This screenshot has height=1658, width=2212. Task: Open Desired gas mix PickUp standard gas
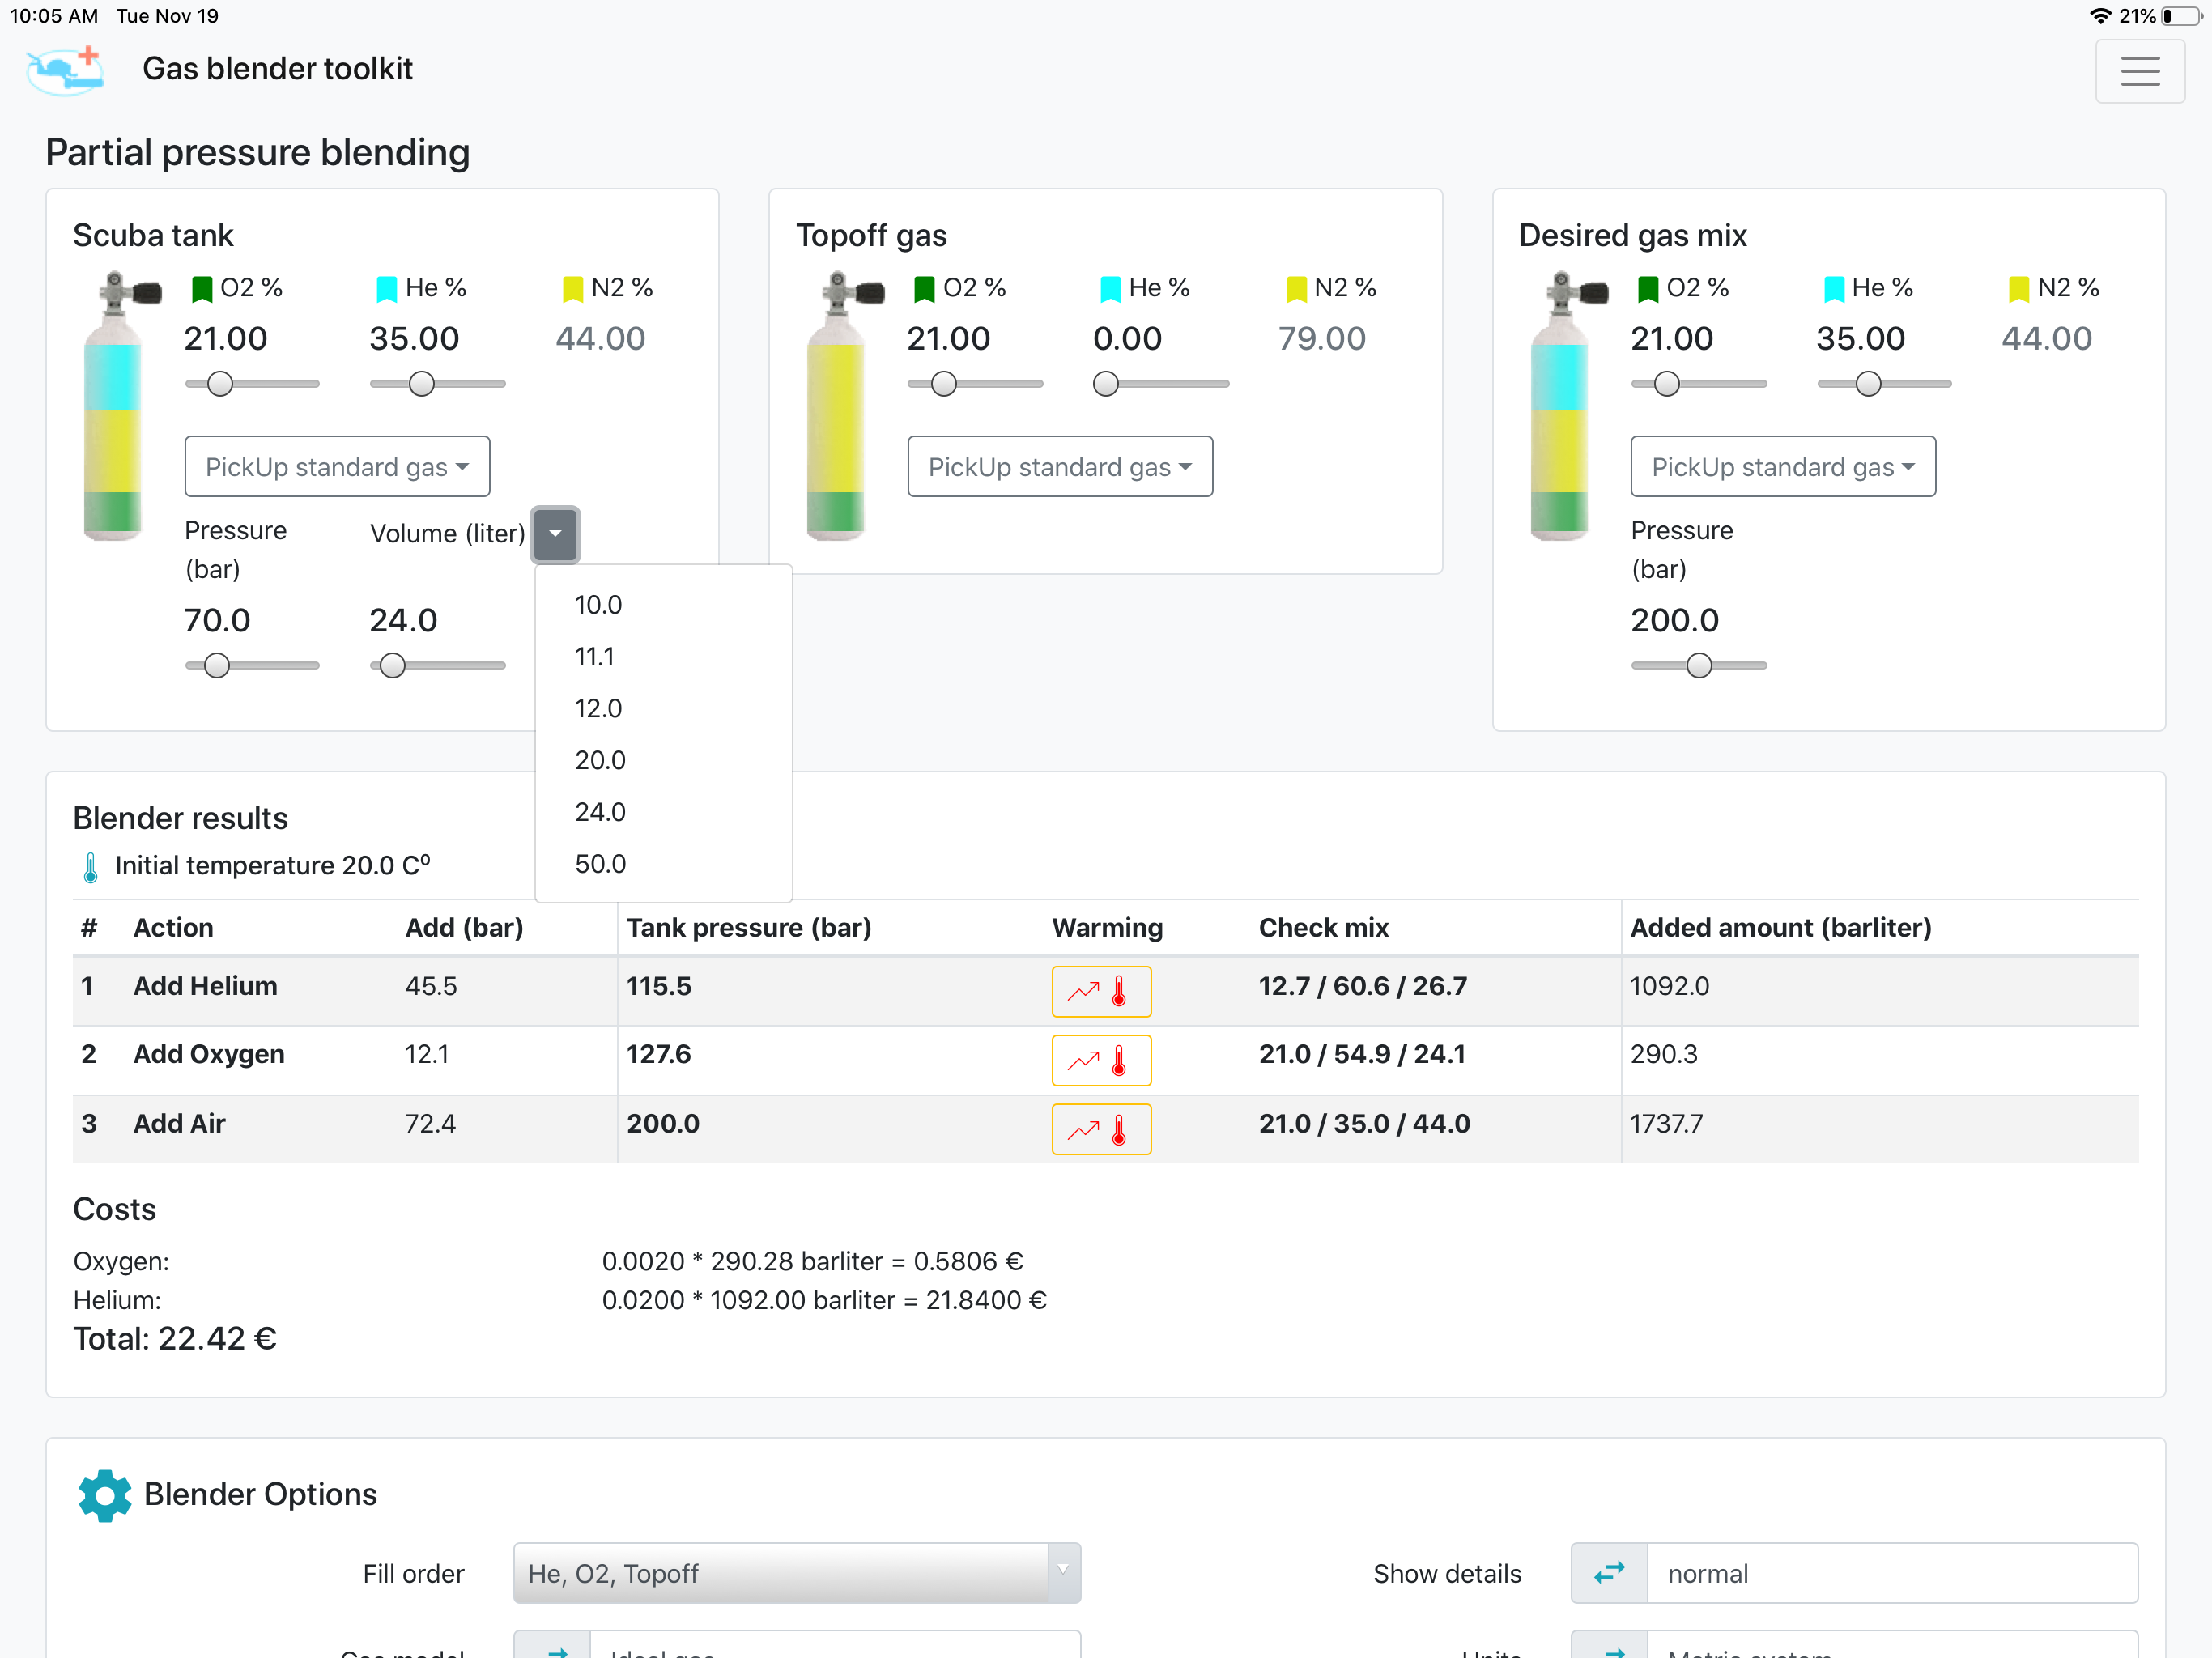(x=1782, y=467)
